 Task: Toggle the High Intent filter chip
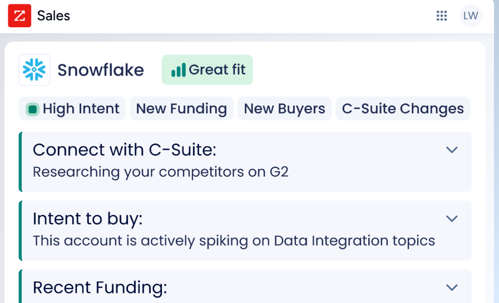click(x=72, y=109)
